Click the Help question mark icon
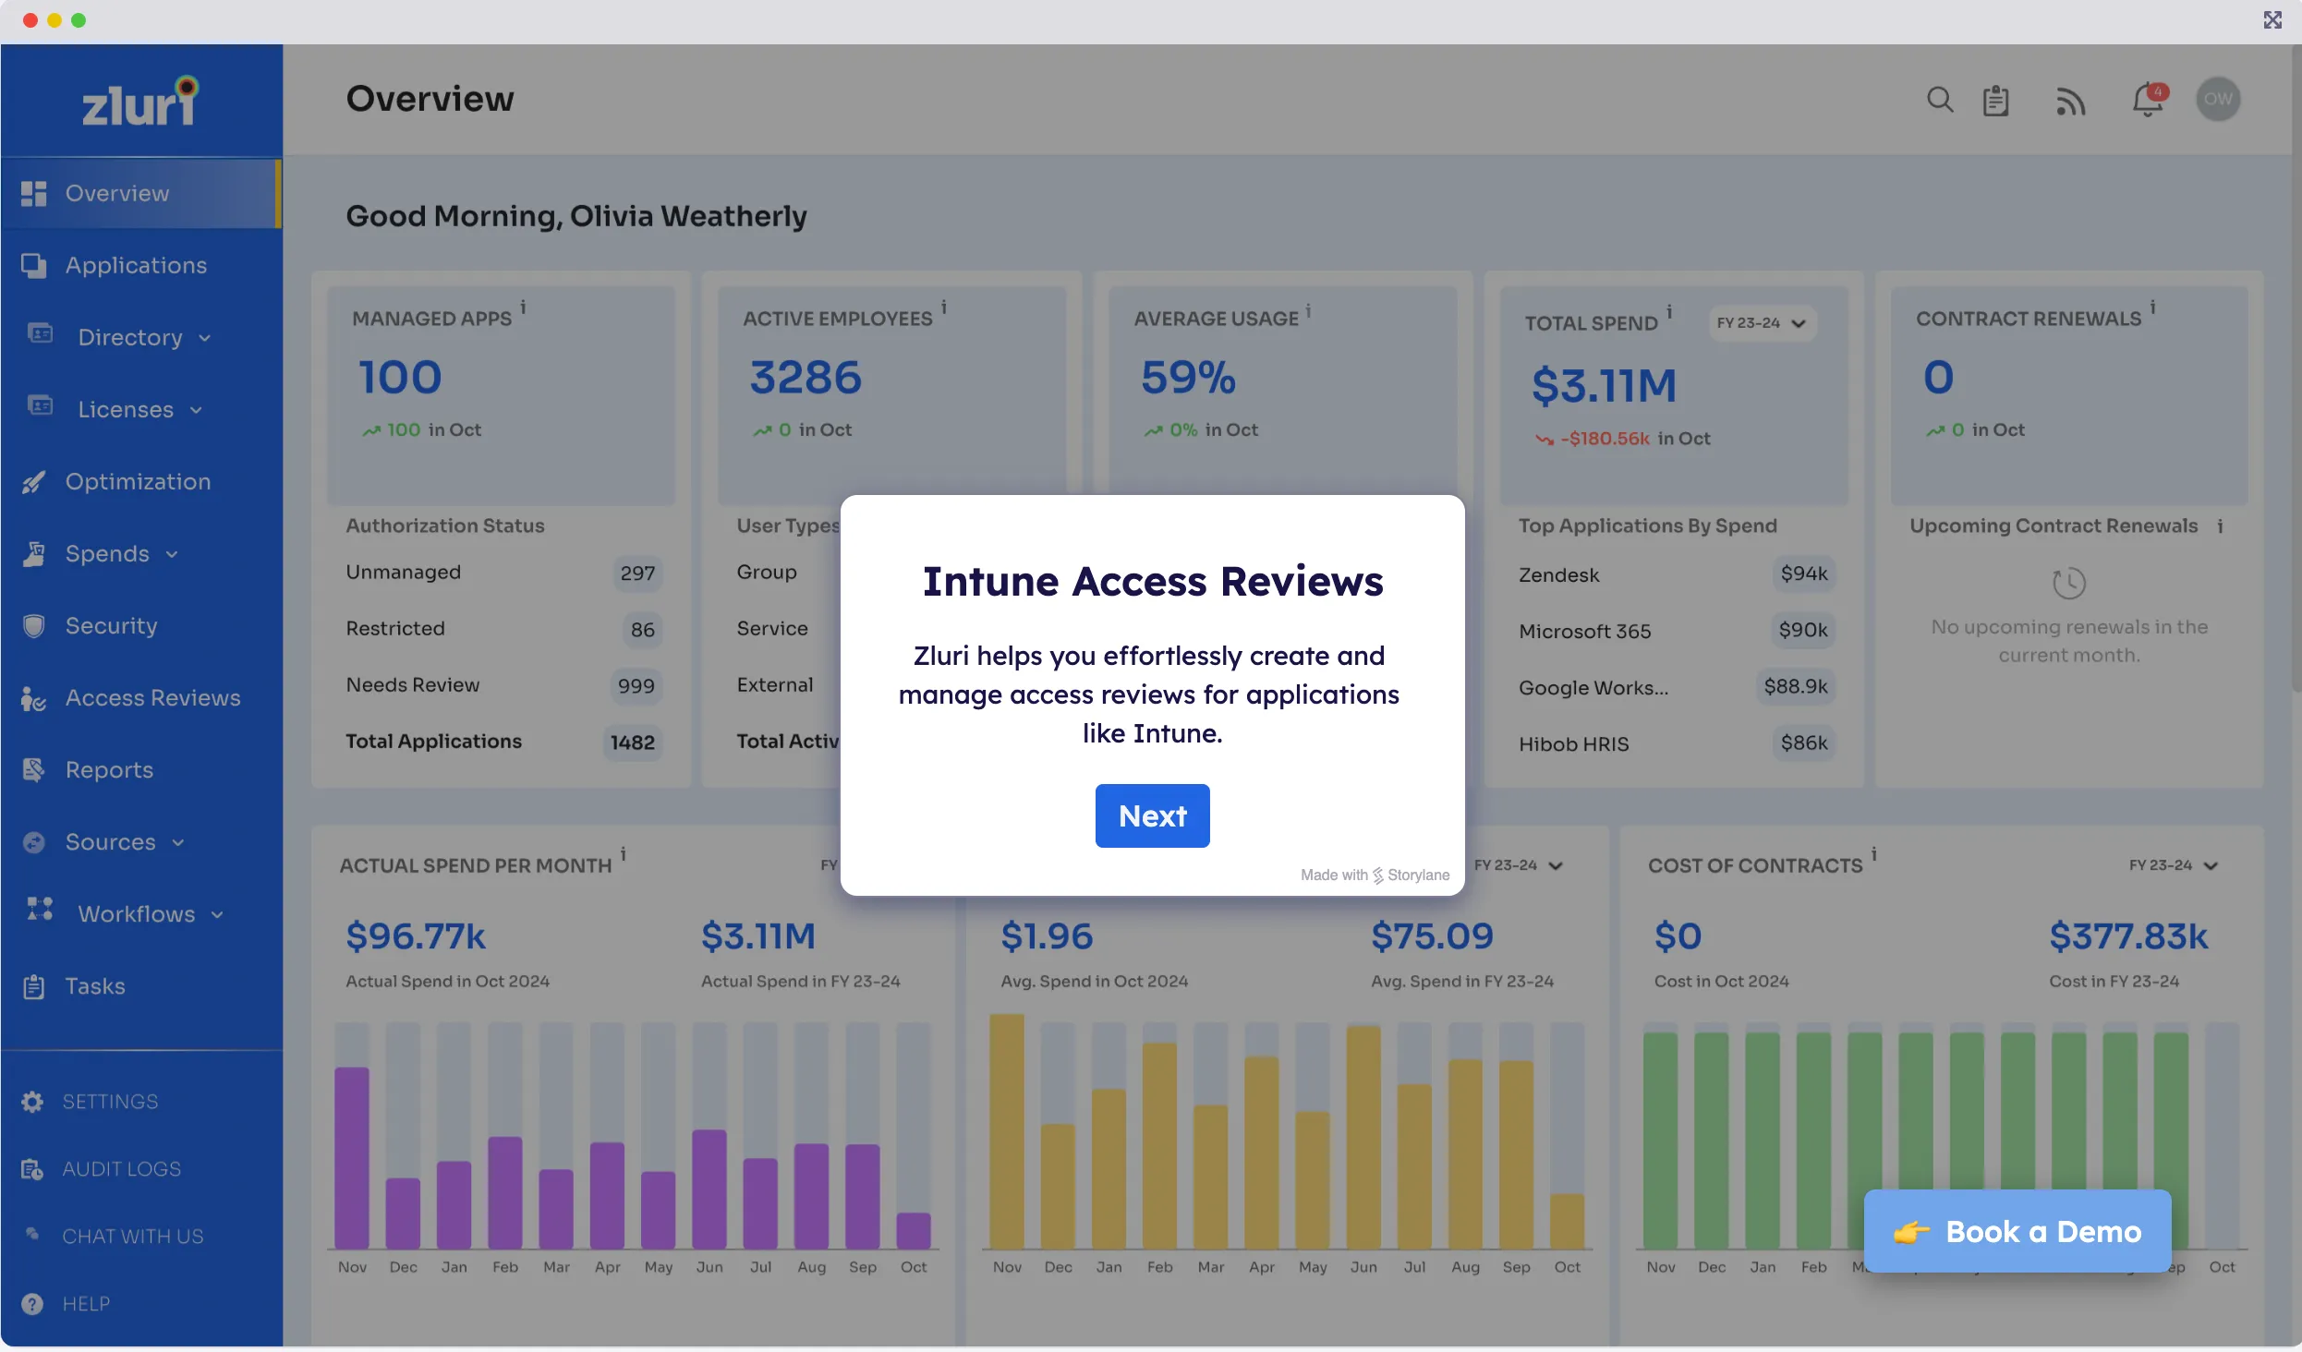The image size is (2302, 1352). [32, 1304]
